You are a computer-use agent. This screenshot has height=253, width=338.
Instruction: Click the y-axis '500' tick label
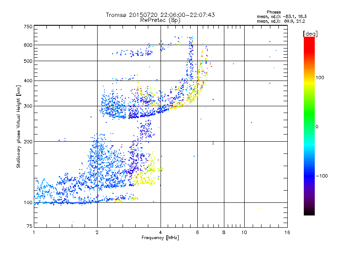(28, 61)
